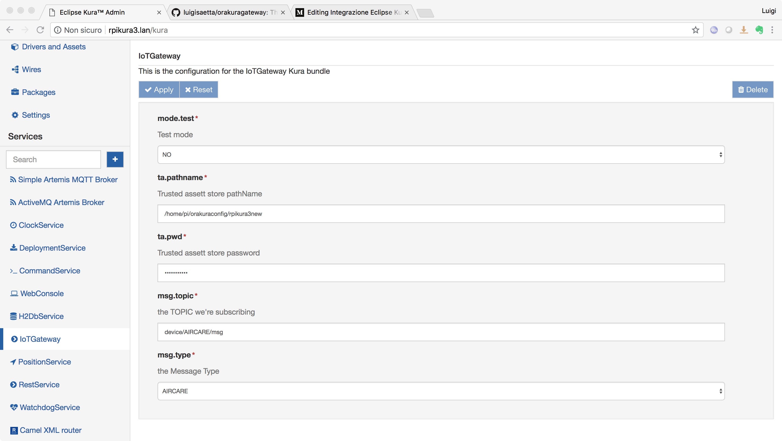Open the Settings link
782x441 pixels.
[36, 115]
